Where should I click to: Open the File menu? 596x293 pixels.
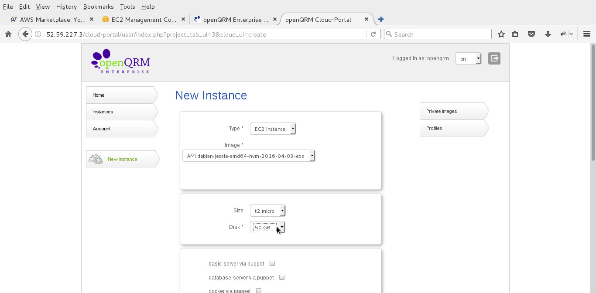coord(8,7)
